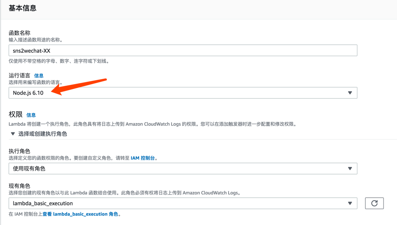Click the function name field containing sns2wechat-XX
The height and width of the screenshot is (225, 397).
pyautogui.click(x=183, y=50)
